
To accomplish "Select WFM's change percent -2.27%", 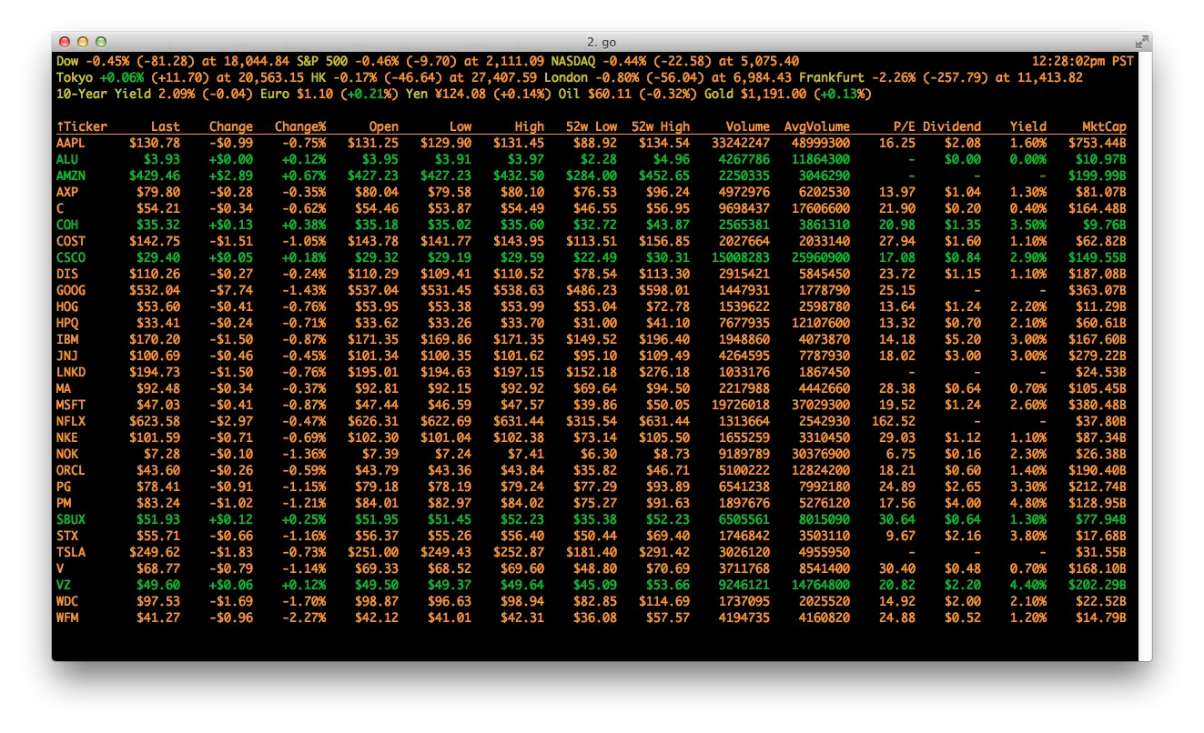I will click(304, 618).
